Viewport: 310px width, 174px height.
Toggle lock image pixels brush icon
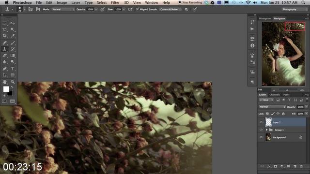click(x=273, y=114)
